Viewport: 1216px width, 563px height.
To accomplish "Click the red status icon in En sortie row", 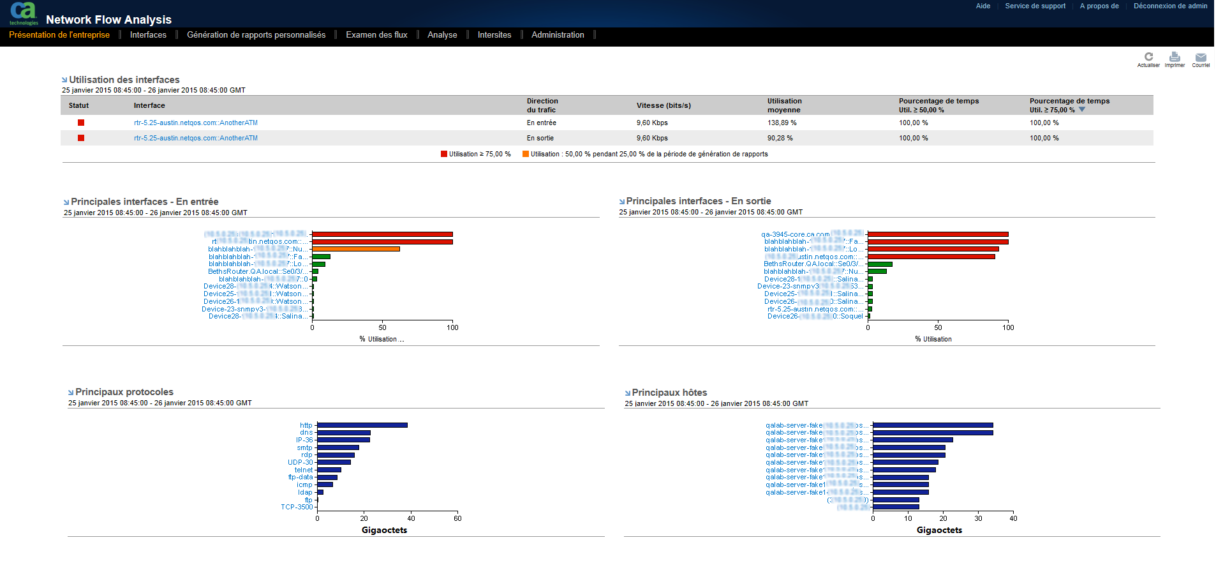I will (x=81, y=138).
